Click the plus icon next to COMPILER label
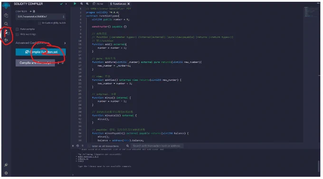 tap(31, 11)
